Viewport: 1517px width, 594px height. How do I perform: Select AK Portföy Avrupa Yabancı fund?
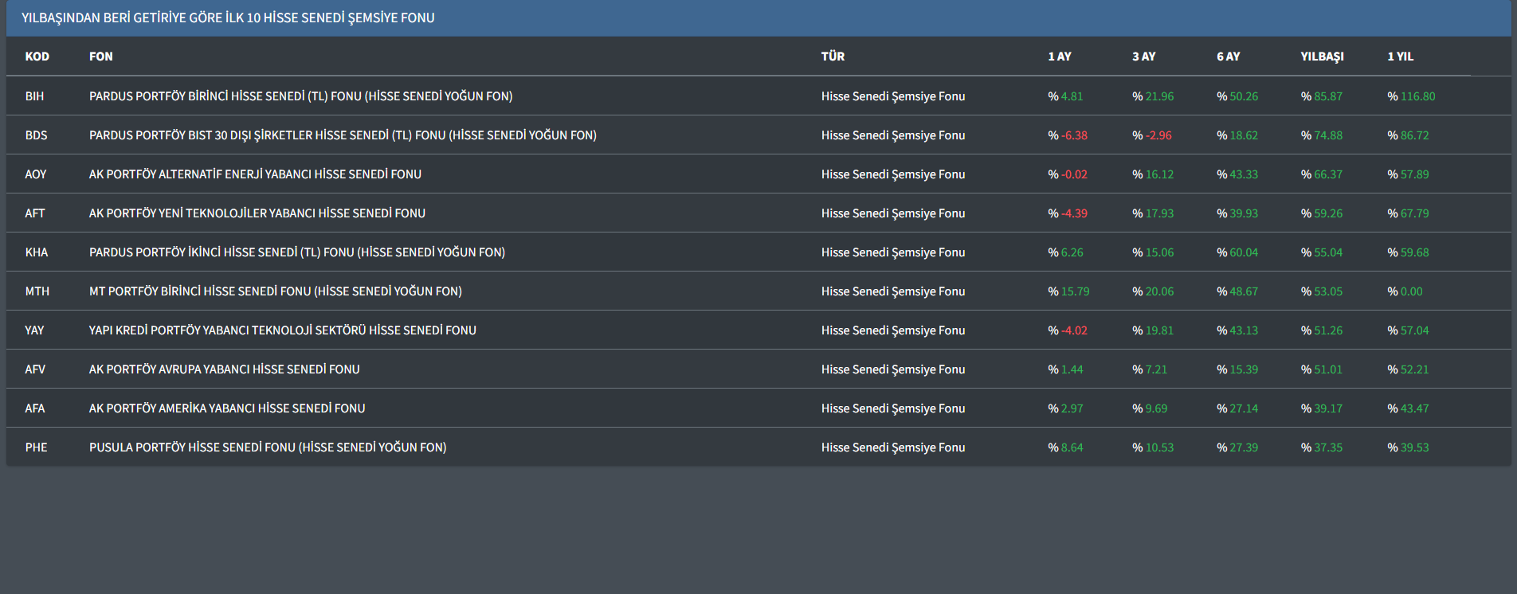[224, 369]
